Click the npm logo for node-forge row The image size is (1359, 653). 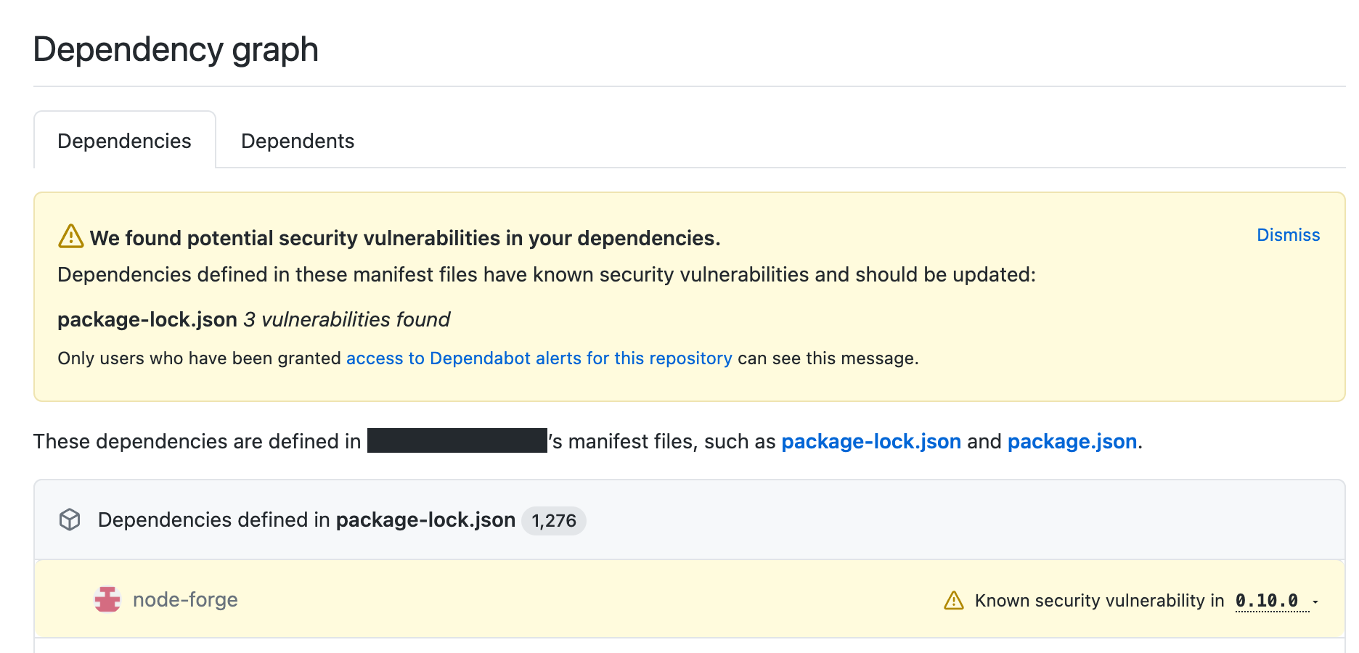[107, 599]
